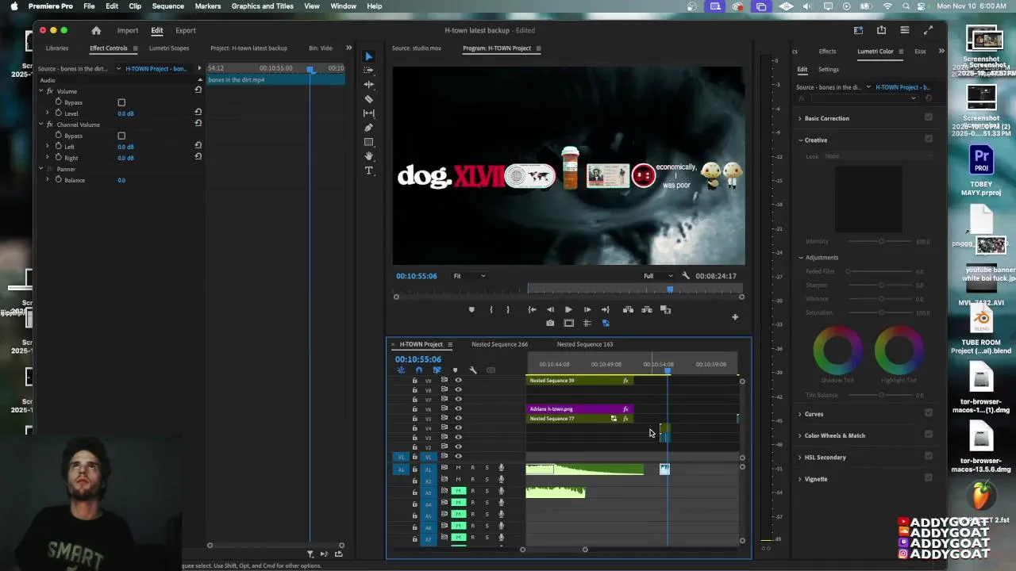Viewport: 1016px width, 571px height.
Task: Expand HSL Secondary section
Action: (800, 457)
